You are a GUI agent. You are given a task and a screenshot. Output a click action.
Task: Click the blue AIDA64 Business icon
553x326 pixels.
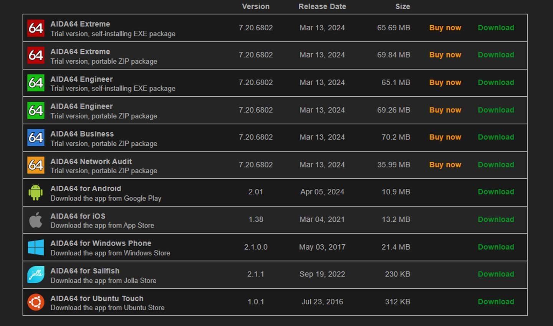point(36,137)
